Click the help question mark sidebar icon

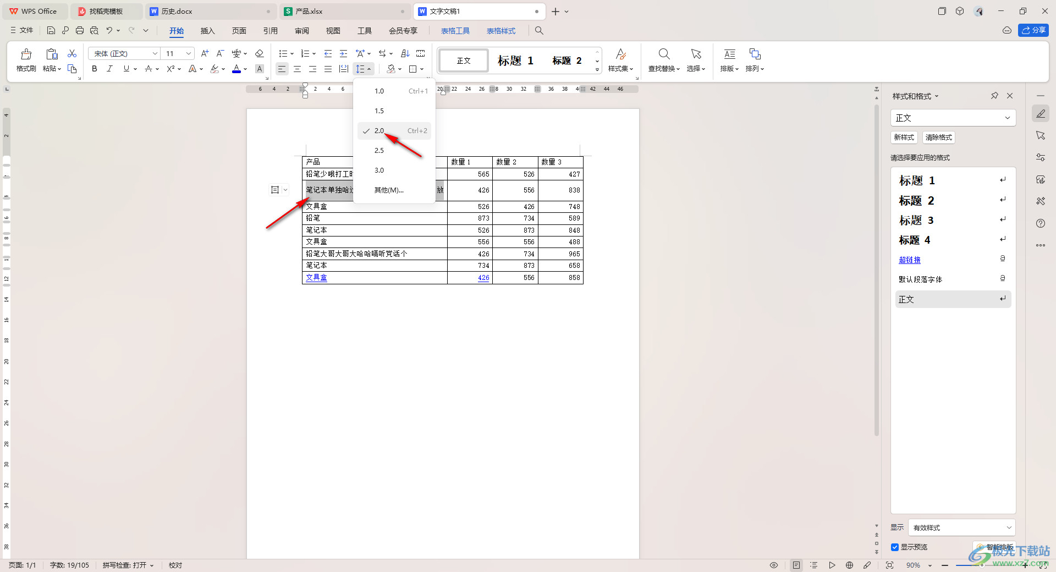1041,223
